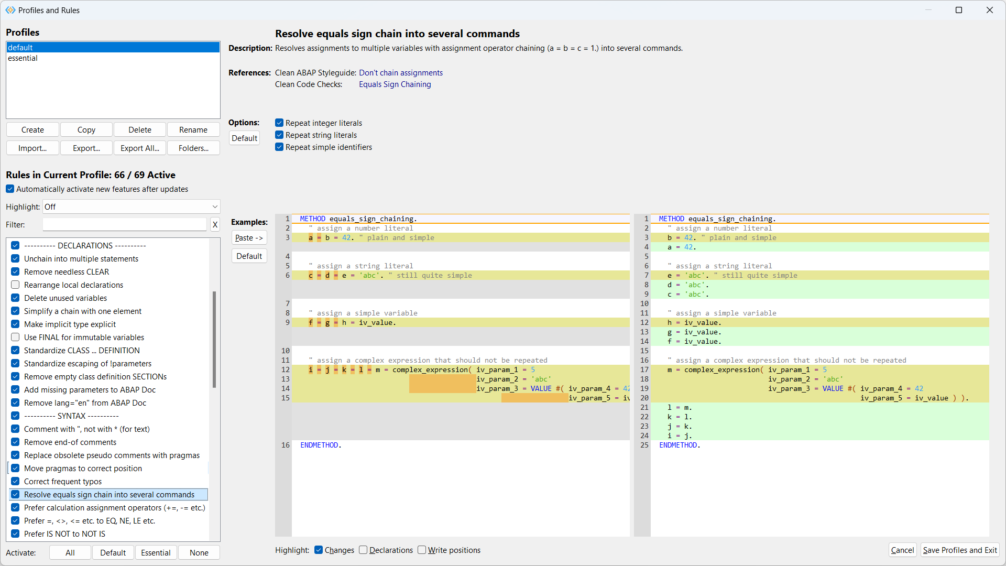Screen dimensions: 1006x566
Task: Enable the Rearrange local declarations rule
Action: (15, 285)
